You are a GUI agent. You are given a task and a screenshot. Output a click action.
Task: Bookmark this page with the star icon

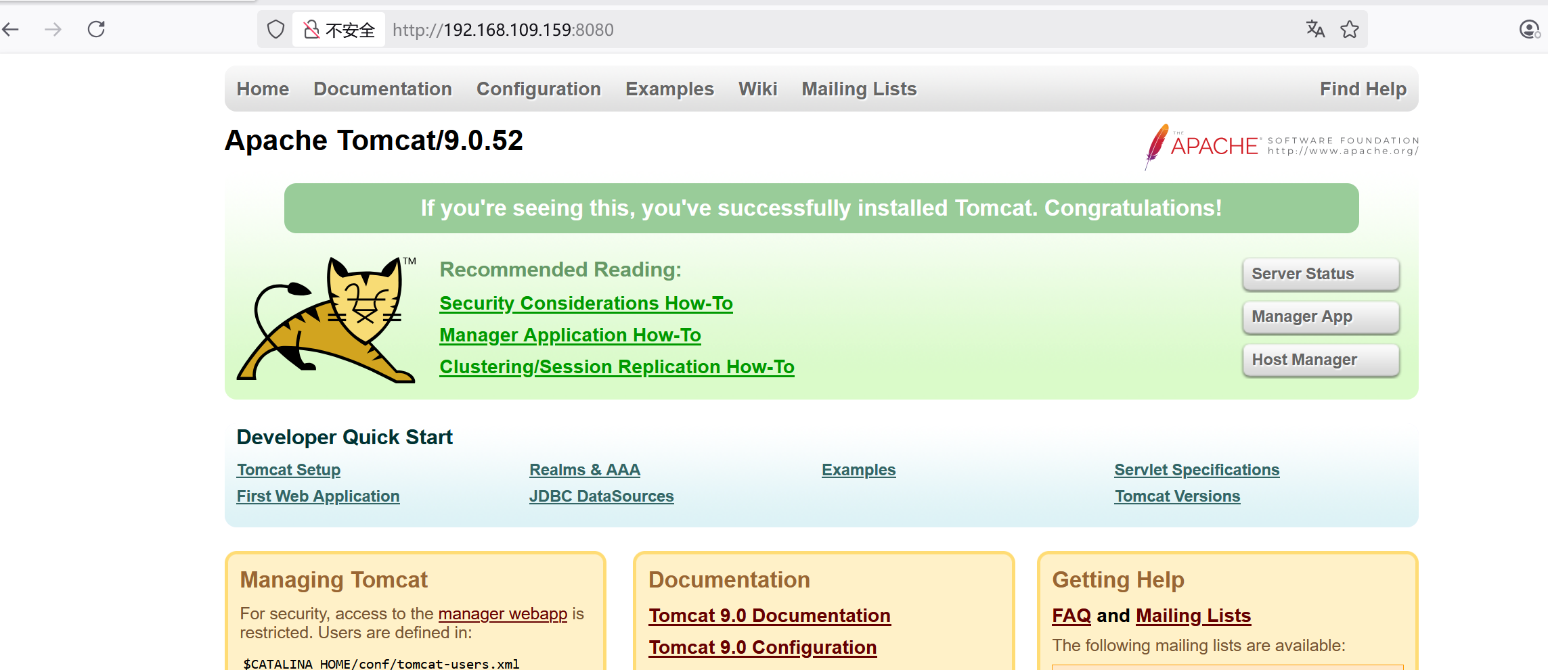tap(1350, 29)
